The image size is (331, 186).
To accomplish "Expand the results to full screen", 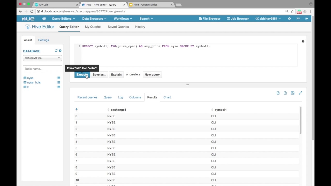I will [x=300, y=93].
